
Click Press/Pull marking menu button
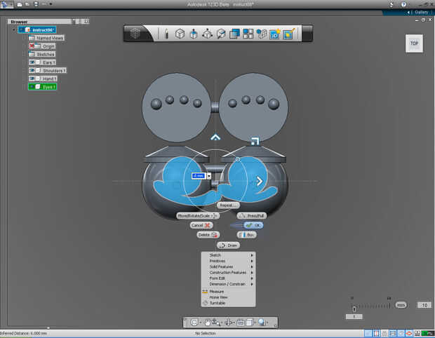(x=252, y=216)
